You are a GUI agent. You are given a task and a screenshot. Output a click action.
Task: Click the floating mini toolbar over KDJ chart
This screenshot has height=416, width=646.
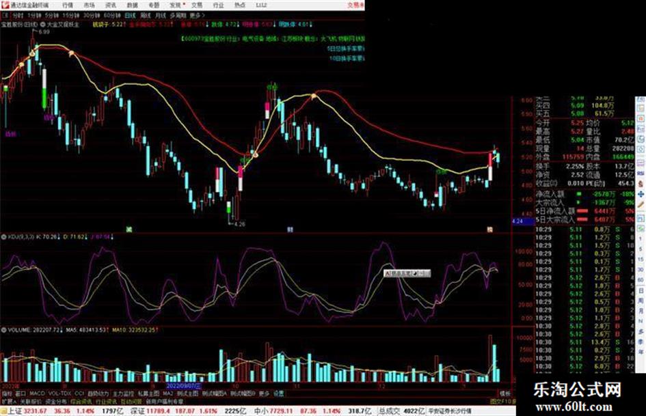pyautogui.click(x=407, y=273)
